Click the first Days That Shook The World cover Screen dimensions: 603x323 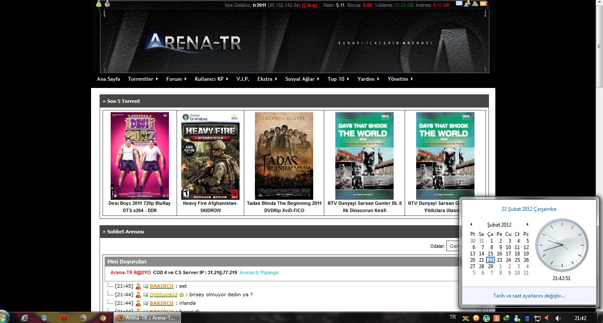click(364, 156)
